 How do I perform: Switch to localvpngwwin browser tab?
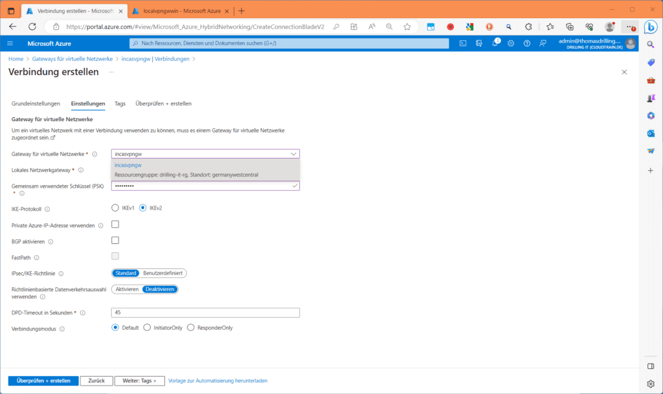click(x=181, y=11)
